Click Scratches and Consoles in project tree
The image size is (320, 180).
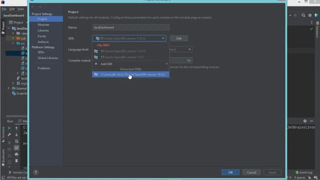[x=20, y=93]
